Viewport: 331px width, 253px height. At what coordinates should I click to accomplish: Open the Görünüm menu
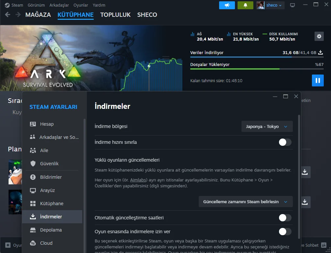pyautogui.click(x=36, y=5)
